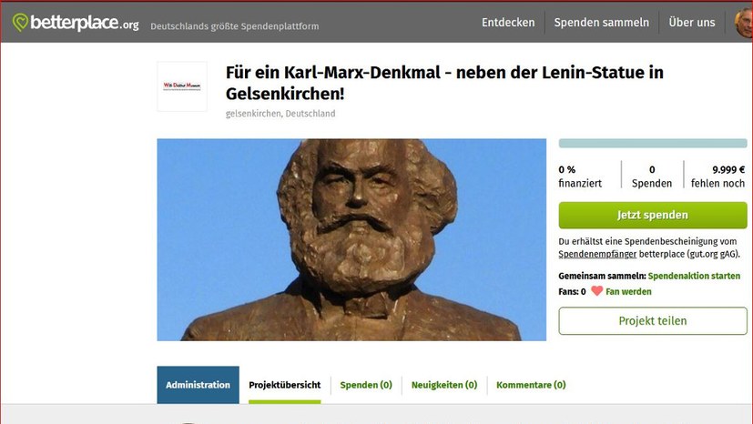Open the Spenden sammeln menu
This screenshot has width=753, height=424.
click(x=601, y=23)
